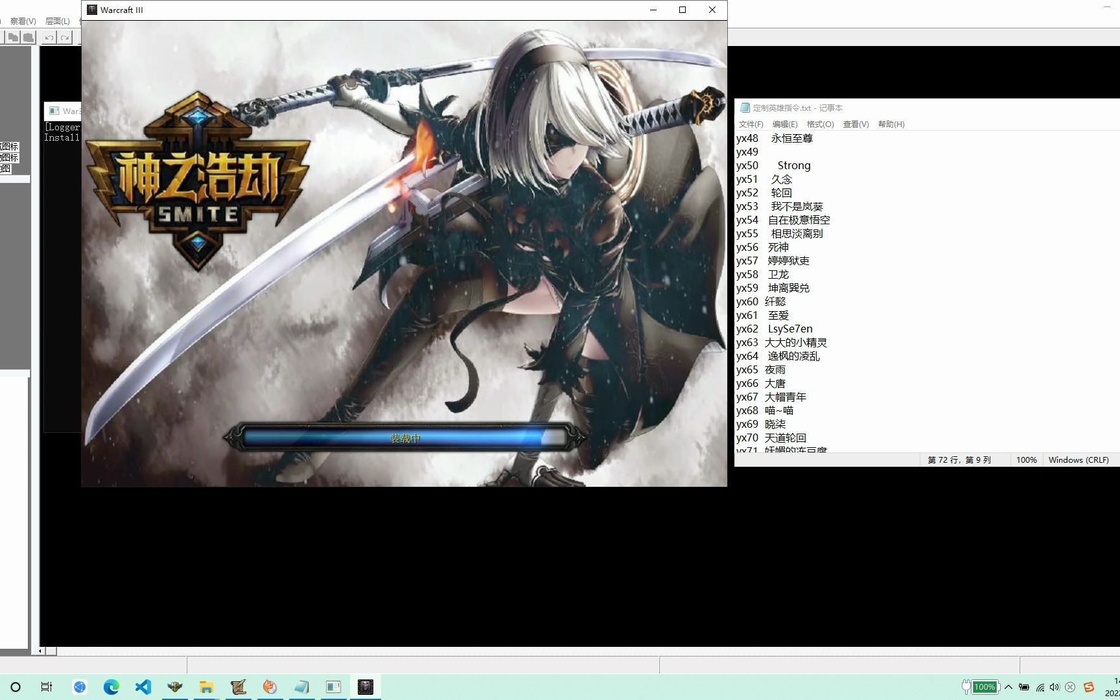1120x700 pixels.
Task: Click line 'yx68 喵~喵' in Notepad
Action: click(765, 410)
